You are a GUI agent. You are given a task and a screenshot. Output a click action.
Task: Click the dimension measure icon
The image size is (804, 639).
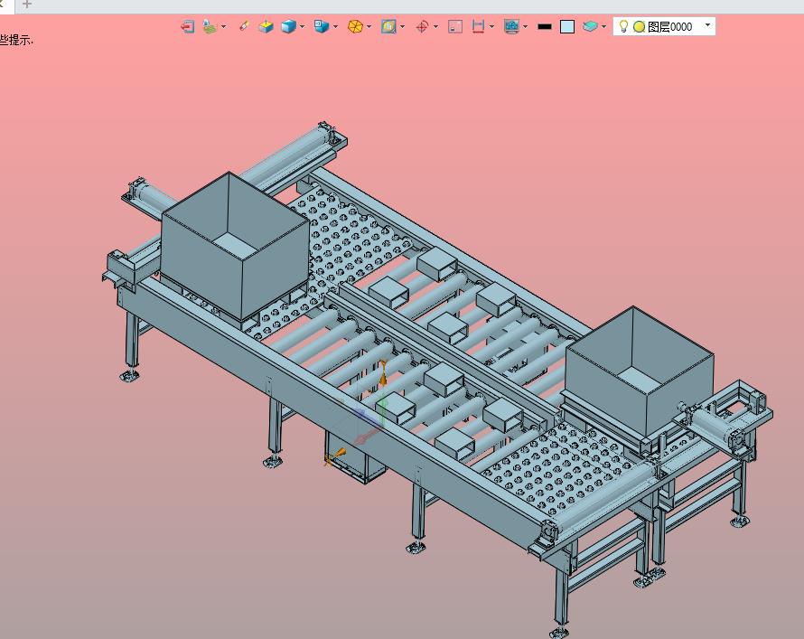[x=478, y=27]
